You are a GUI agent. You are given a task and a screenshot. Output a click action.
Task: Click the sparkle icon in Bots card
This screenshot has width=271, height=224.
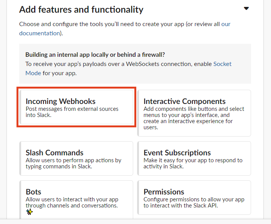pyautogui.click(x=30, y=212)
